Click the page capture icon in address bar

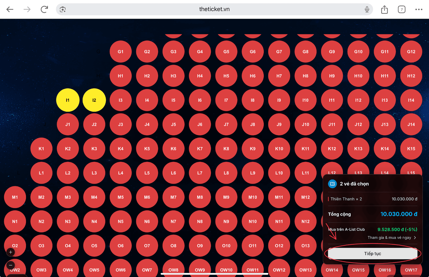[63, 9]
